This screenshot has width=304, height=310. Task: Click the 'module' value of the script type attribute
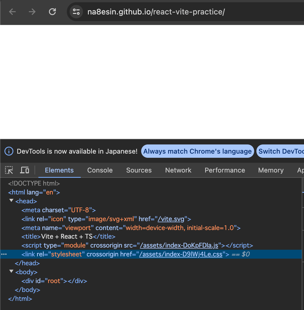pyautogui.click(x=75, y=245)
